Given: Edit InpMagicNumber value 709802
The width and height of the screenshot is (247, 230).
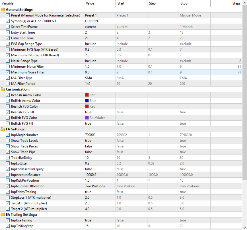Looking at the screenshot, I should coord(100,135).
